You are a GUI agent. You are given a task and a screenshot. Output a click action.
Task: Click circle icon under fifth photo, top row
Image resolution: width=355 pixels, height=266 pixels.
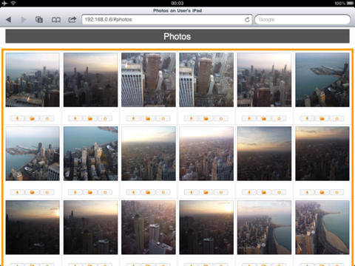pyautogui.click(x=279, y=118)
